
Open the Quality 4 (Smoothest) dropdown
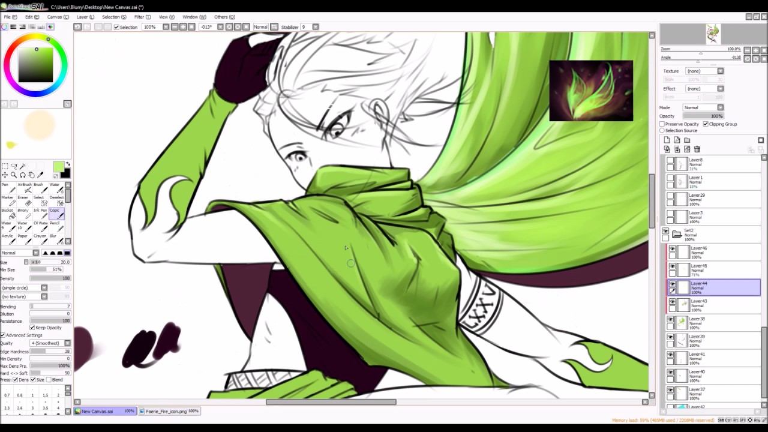click(x=50, y=343)
